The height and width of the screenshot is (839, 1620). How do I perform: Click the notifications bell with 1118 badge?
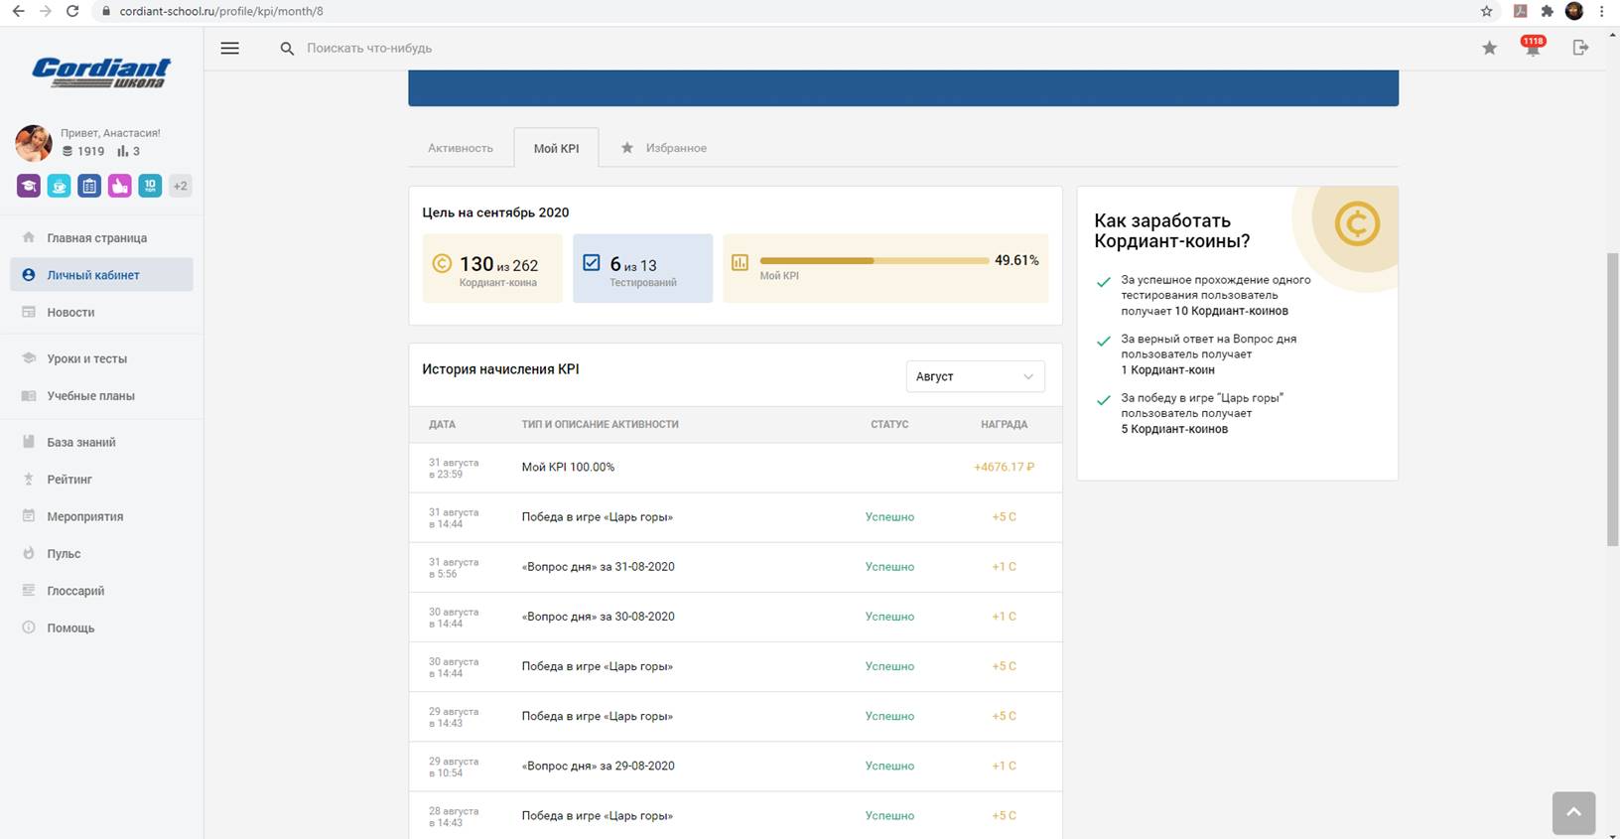point(1533,49)
